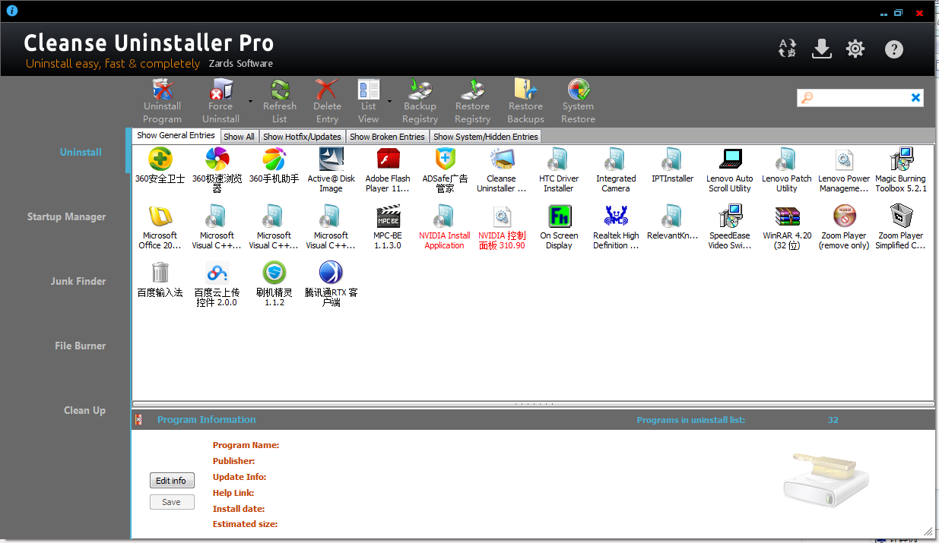Open Junk Finder in the sidebar
Screen dimensions: 939x543
pos(78,281)
